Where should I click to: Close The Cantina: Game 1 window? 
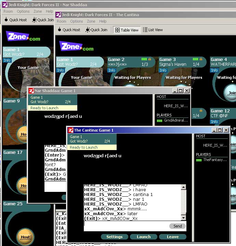click(226, 130)
